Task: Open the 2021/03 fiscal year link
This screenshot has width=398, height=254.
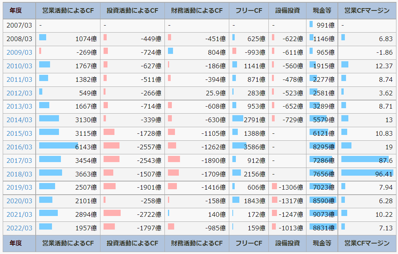Action: tap(19, 215)
